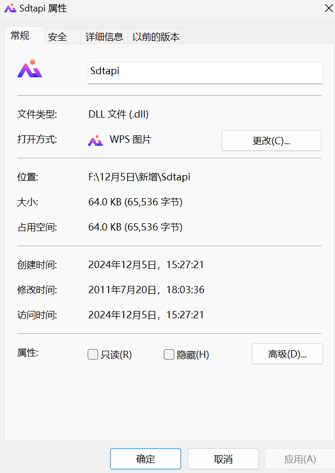Click the 修改时间 value 2011年7月20日
Image resolution: width=335 pixels, height=473 pixels.
146,290
